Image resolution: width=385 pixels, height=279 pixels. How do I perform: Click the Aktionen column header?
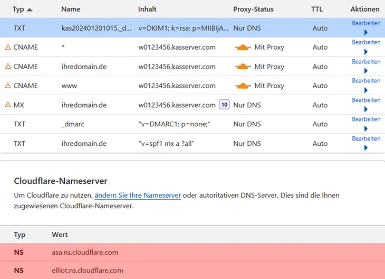pyautogui.click(x=365, y=9)
